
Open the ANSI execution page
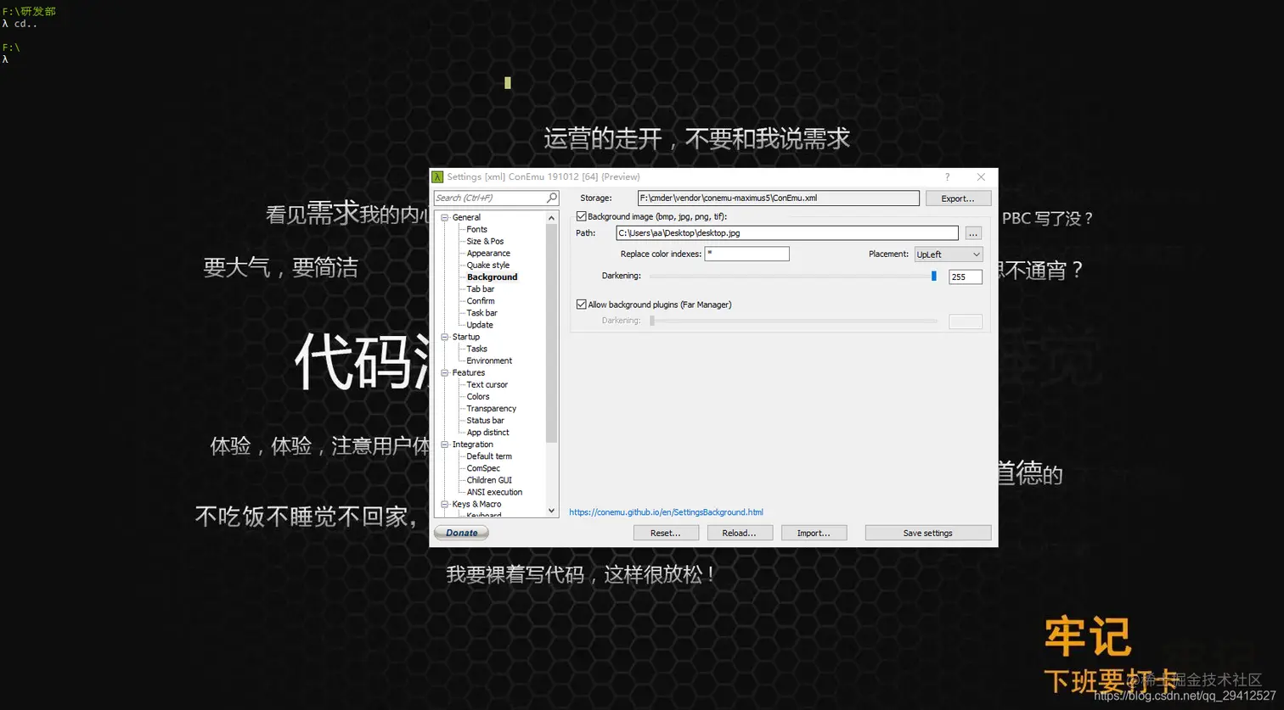click(x=494, y=492)
